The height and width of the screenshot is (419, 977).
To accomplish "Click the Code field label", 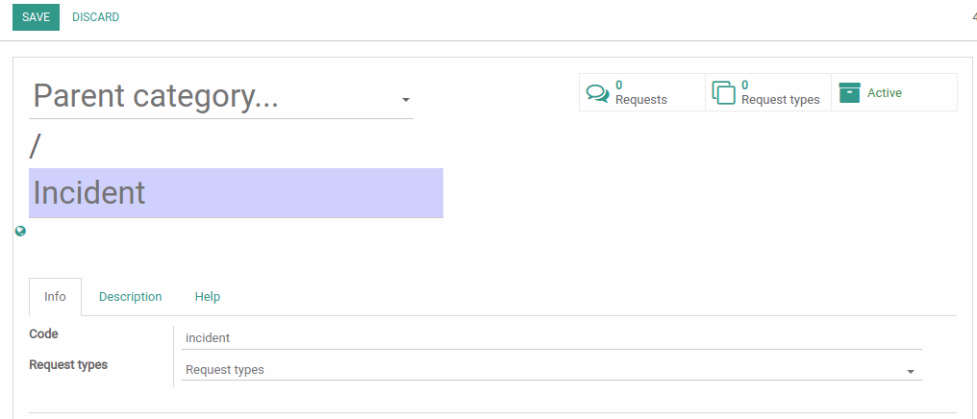I will [x=43, y=334].
